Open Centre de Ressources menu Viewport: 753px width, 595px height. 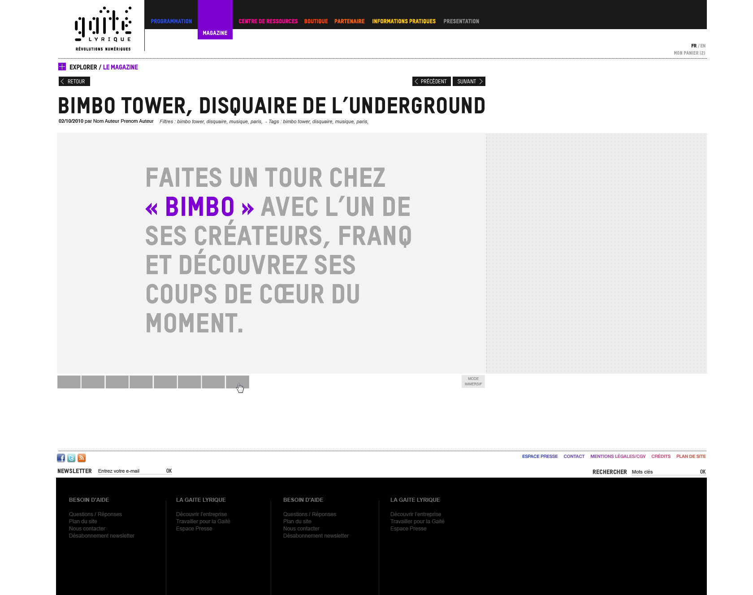[268, 21]
